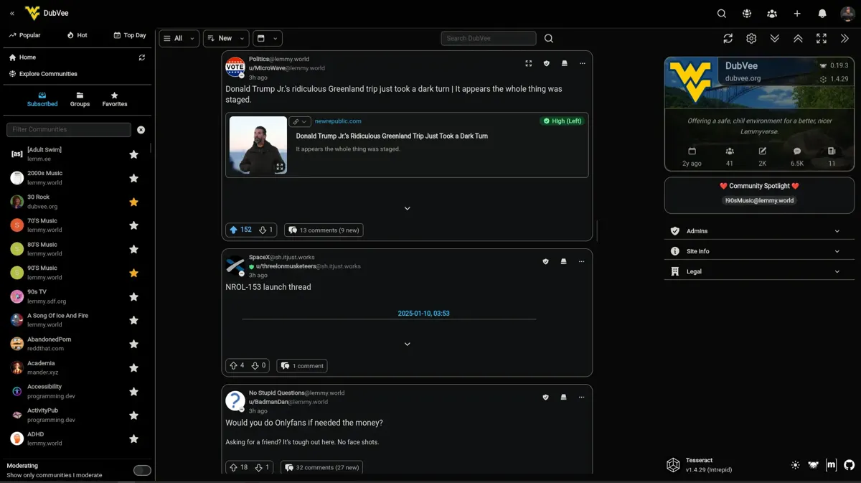The height and width of the screenshot is (483, 861).
Task: Open the New sort order dropdown
Action: click(226, 39)
